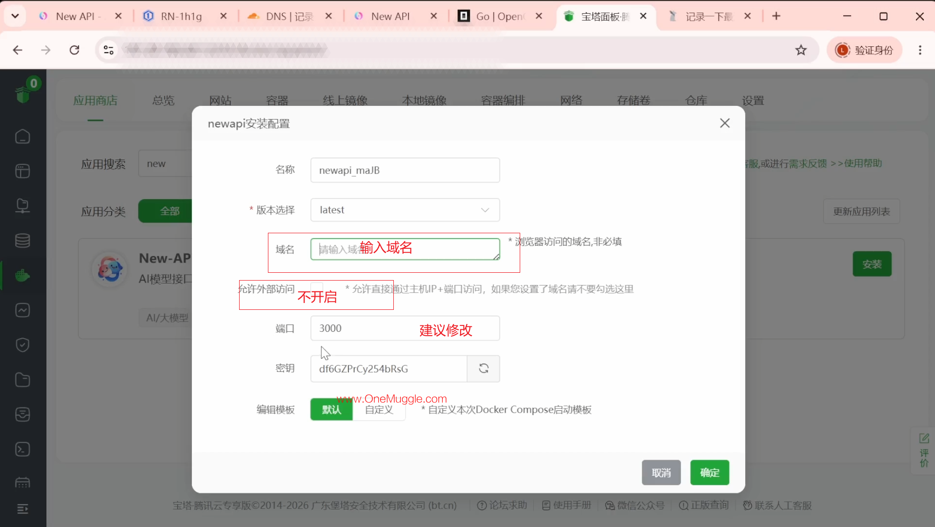Cancel the dialog with 取消
The width and height of the screenshot is (935, 527).
pyautogui.click(x=661, y=472)
